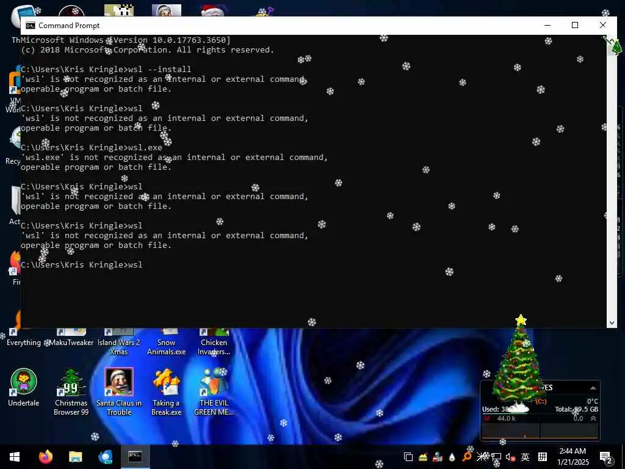Select the Chicken Invaders desktop label
Screen dimensions: 625x469
214,347
